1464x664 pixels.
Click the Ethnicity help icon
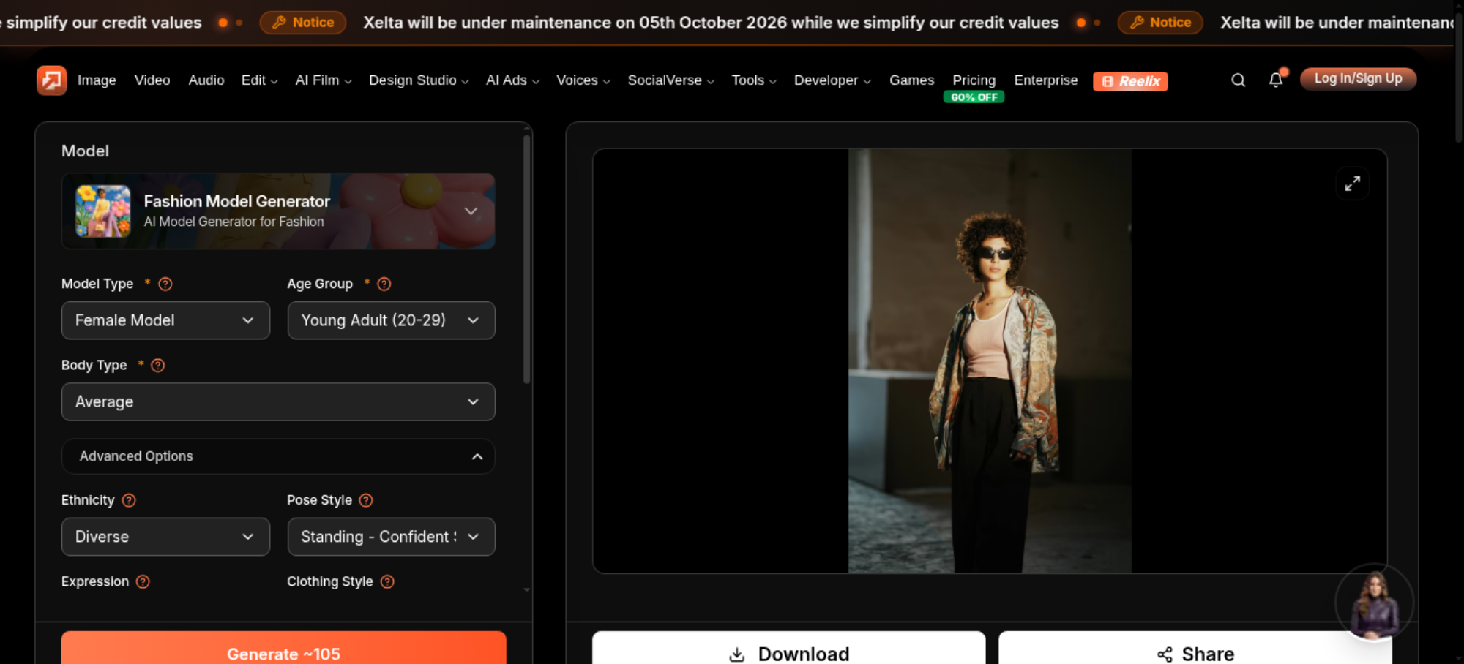coord(129,500)
